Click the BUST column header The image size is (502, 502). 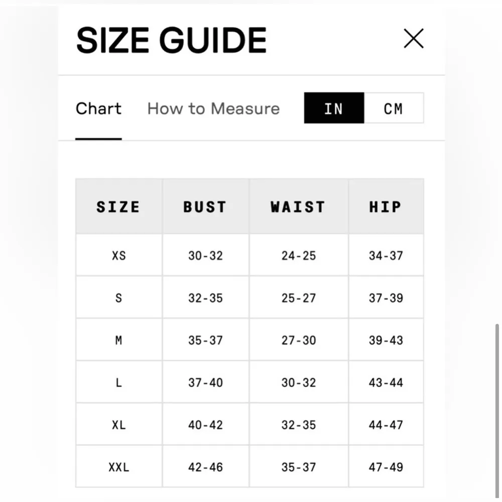point(205,207)
